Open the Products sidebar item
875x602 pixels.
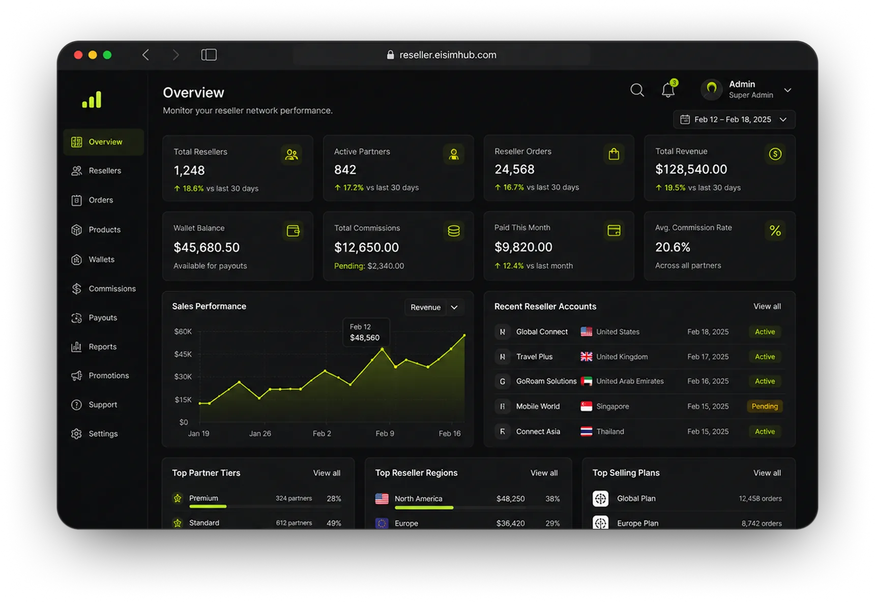point(104,230)
